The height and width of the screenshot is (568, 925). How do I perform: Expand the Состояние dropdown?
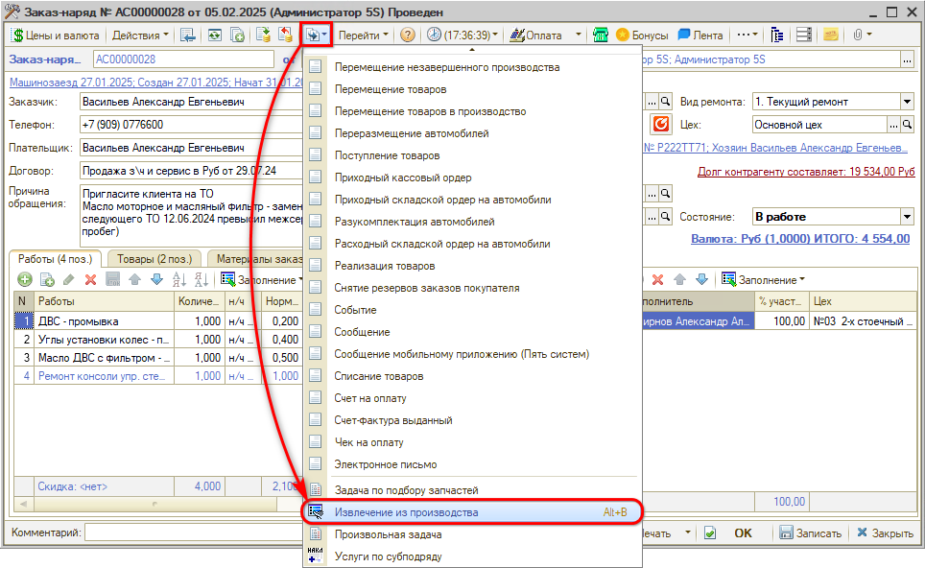click(907, 217)
